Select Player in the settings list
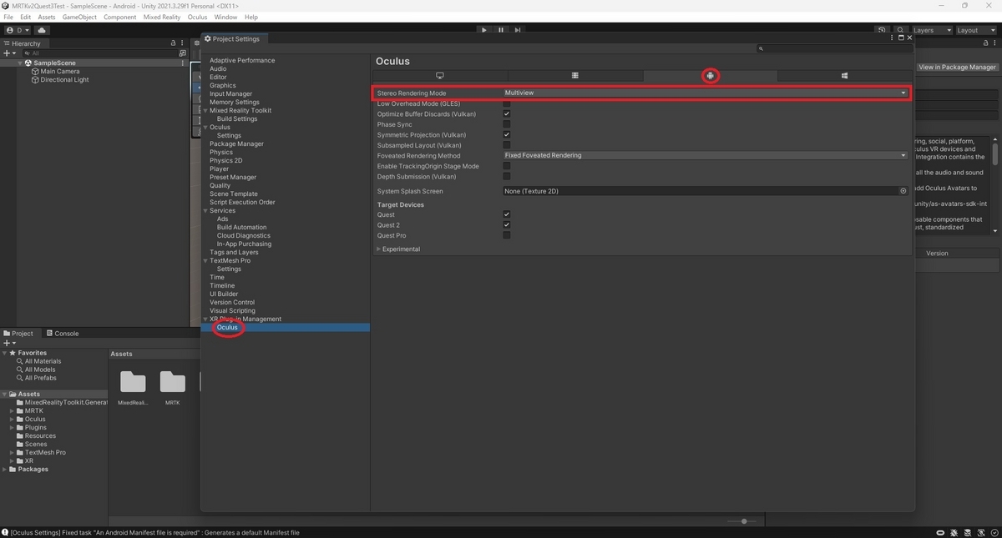 (219, 168)
